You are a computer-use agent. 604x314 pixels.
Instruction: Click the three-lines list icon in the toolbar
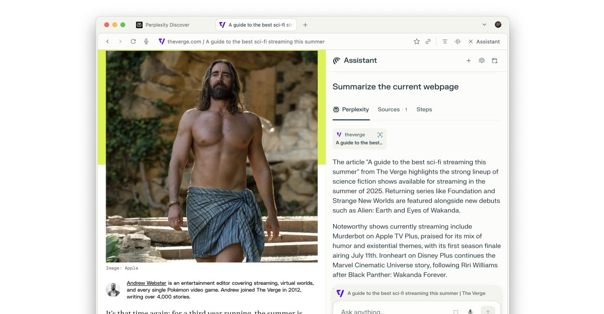click(x=444, y=42)
